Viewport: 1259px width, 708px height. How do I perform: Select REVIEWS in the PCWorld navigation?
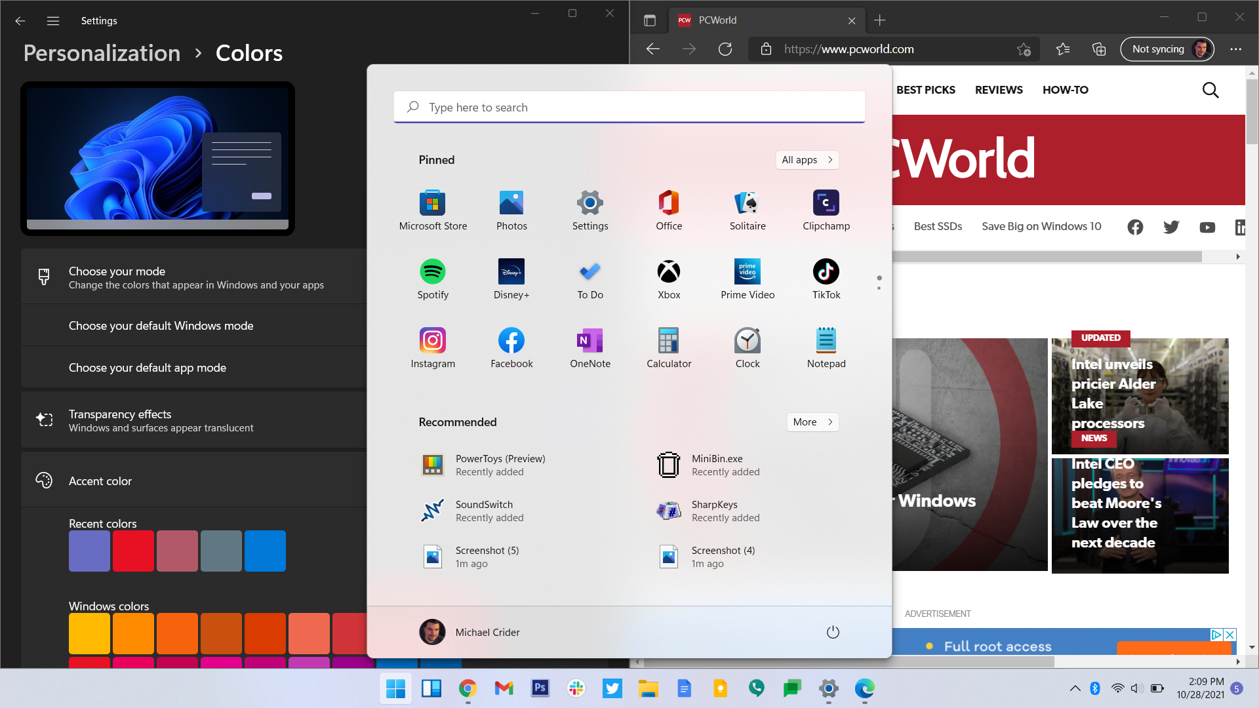[x=998, y=90]
